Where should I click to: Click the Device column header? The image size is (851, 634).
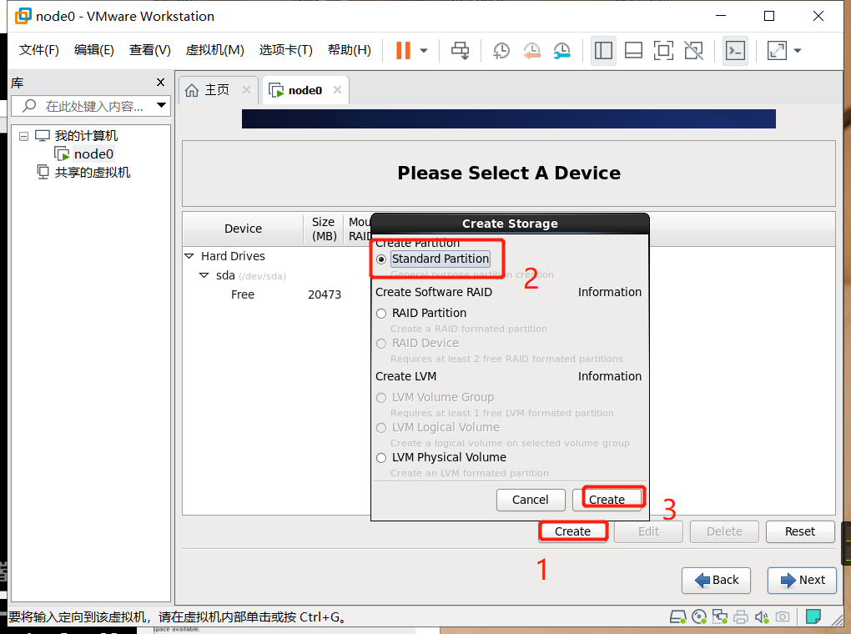point(243,229)
